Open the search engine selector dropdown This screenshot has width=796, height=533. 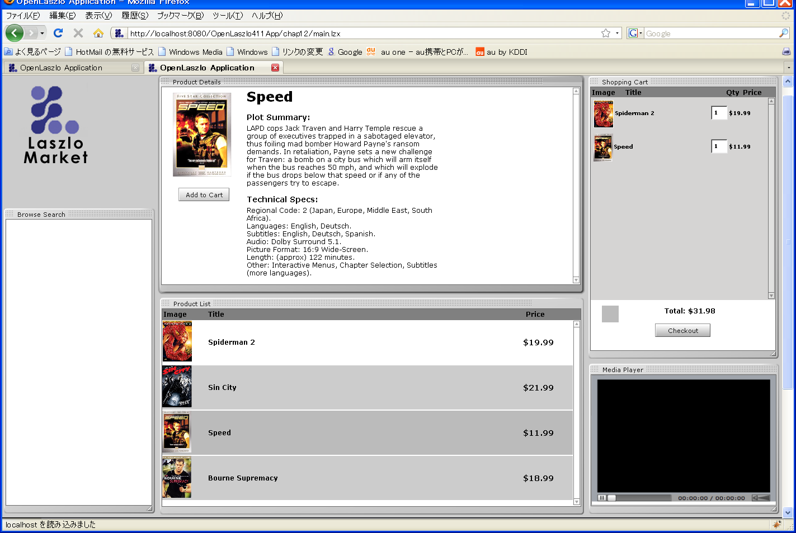click(635, 34)
